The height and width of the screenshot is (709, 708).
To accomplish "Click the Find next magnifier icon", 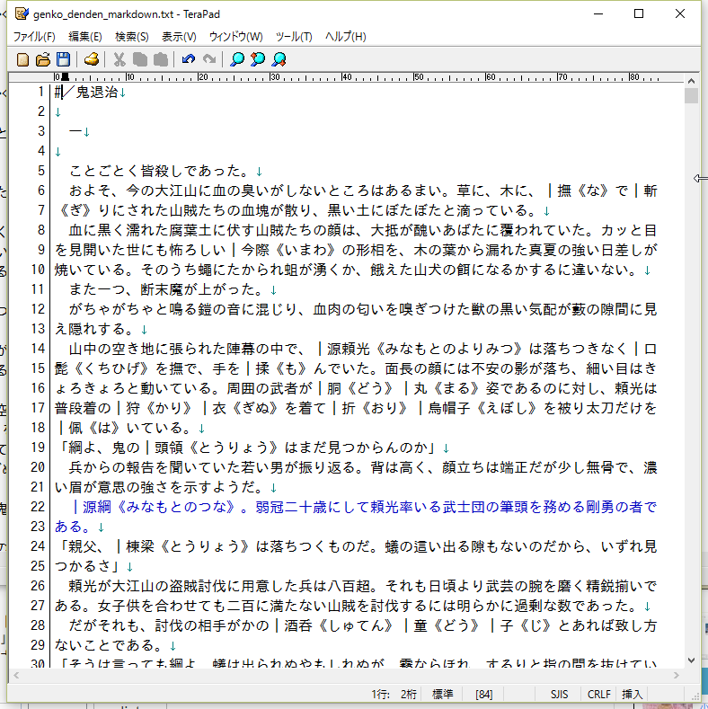I will (x=279, y=59).
